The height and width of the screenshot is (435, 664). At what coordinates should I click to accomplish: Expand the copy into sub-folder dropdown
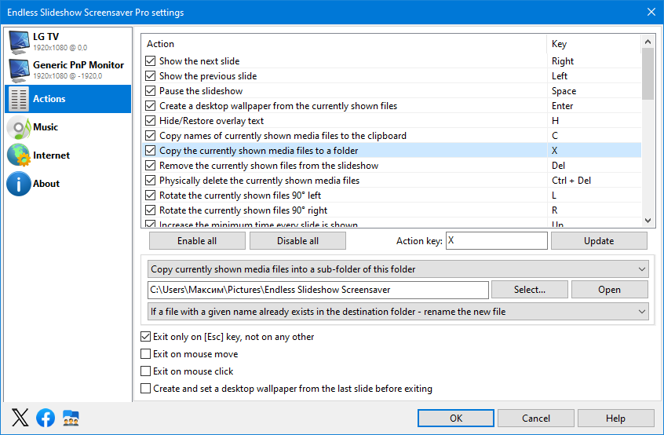(x=398, y=269)
